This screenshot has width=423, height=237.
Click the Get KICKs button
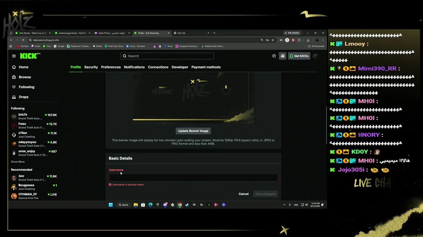299,56
